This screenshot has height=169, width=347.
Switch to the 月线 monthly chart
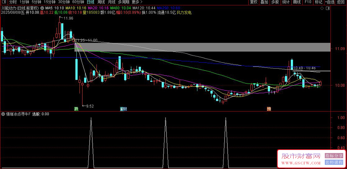click(x=111, y=2)
